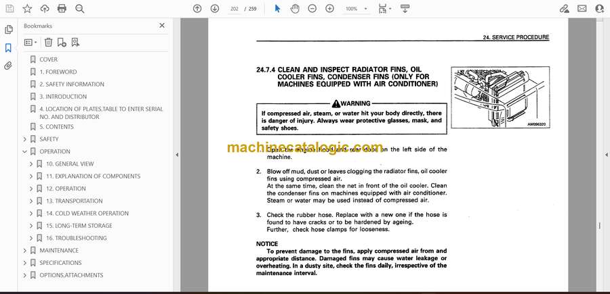Screen dimensions: 610x294
Task: Click the find current bookmark icon
Action: coord(75,43)
